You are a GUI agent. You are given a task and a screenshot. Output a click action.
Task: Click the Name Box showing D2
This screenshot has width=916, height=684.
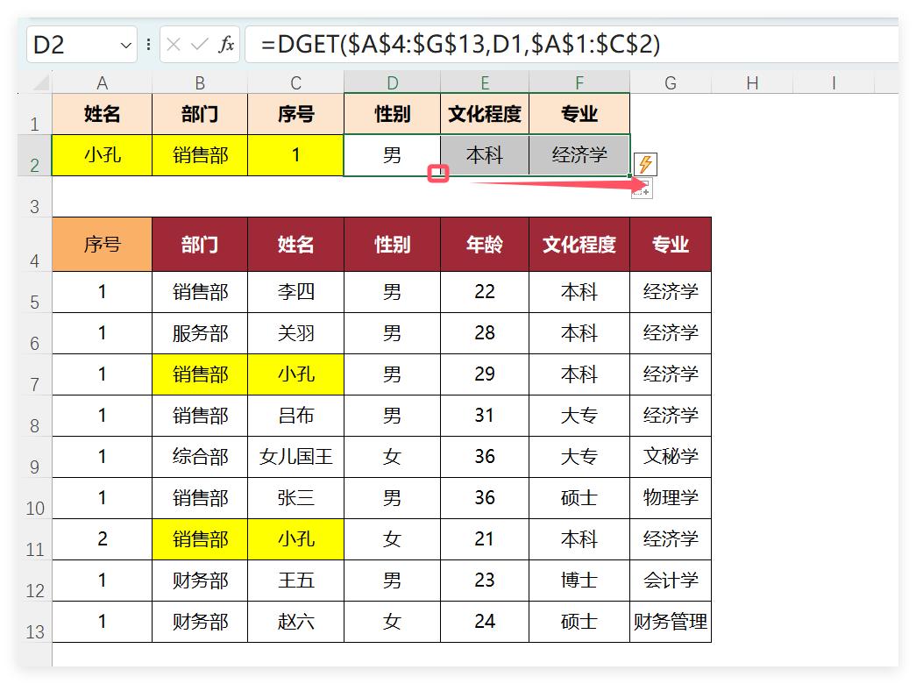click(x=82, y=45)
